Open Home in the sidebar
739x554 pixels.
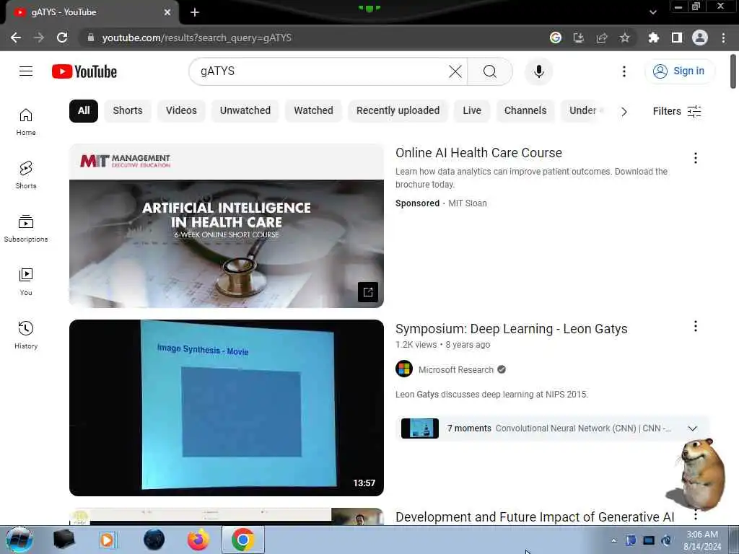(x=26, y=122)
